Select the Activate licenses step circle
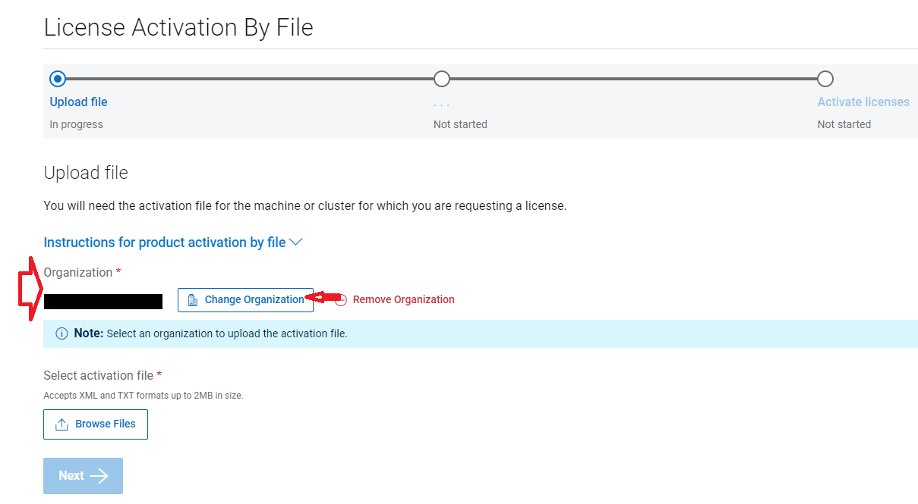The height and width of the screenshot is (504, 918). (825, 79)
